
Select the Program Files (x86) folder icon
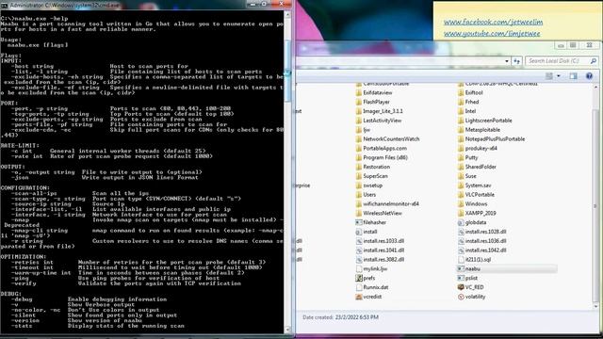tap(359, 157)
